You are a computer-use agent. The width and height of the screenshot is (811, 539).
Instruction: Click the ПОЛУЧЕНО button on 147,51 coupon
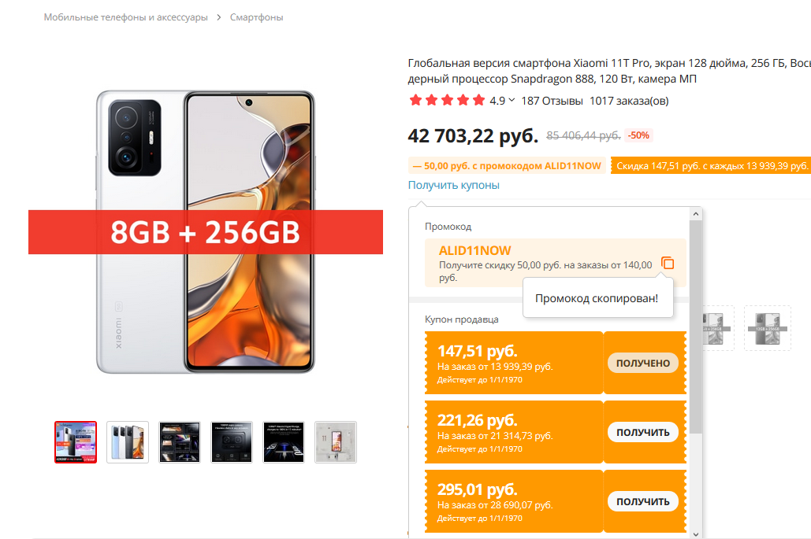click(642, 363)
